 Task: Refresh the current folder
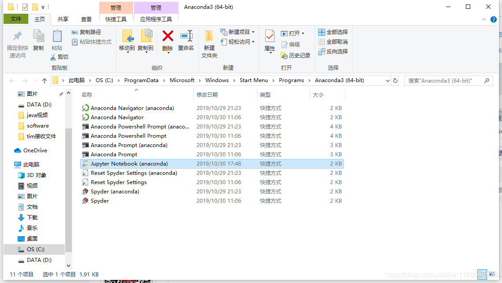tap(395, 80)
